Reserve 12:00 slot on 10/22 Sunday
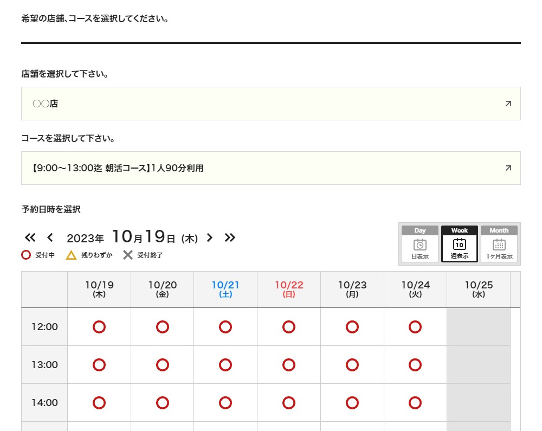 pyautogui.click(x=289, y=327)
